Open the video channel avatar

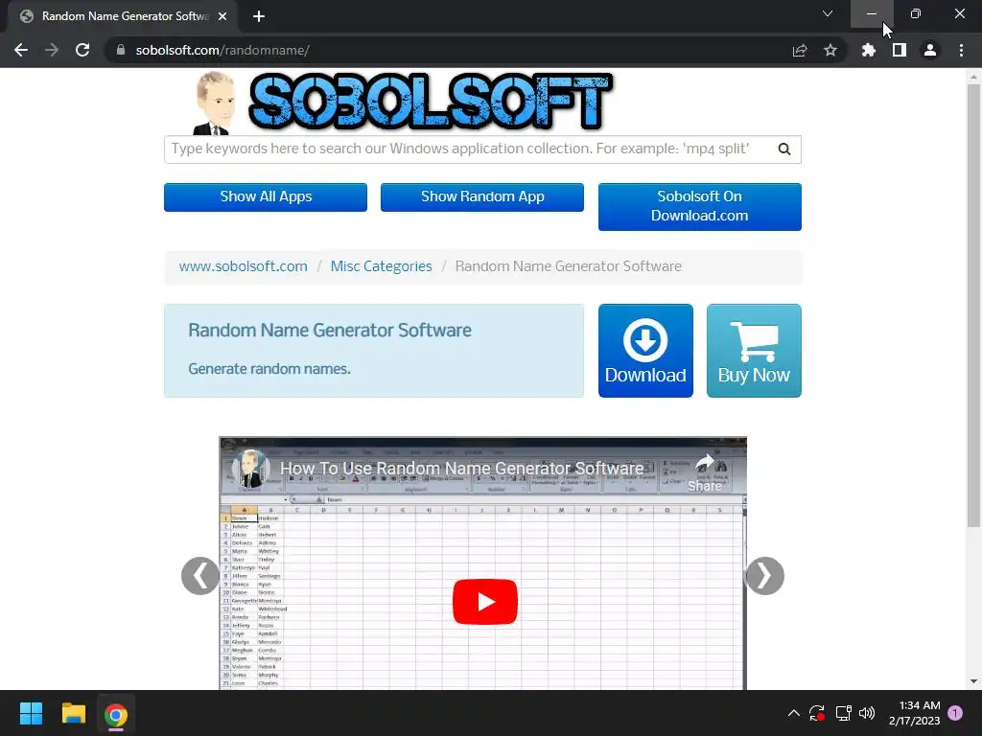click(x=251, y=468)
